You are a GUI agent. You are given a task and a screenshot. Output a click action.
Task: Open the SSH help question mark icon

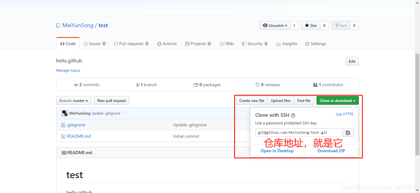coord(293,115)
